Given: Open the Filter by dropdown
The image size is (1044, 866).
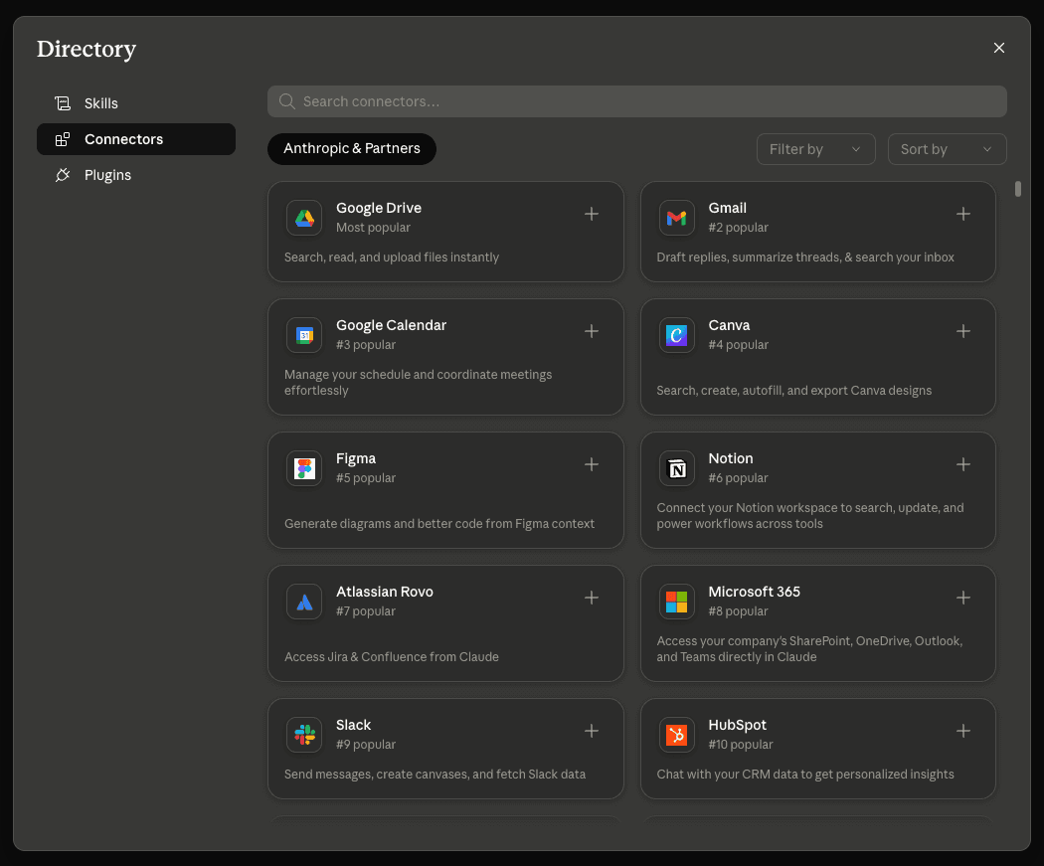Looking at the screenshot, I should (x=815, y=149).
